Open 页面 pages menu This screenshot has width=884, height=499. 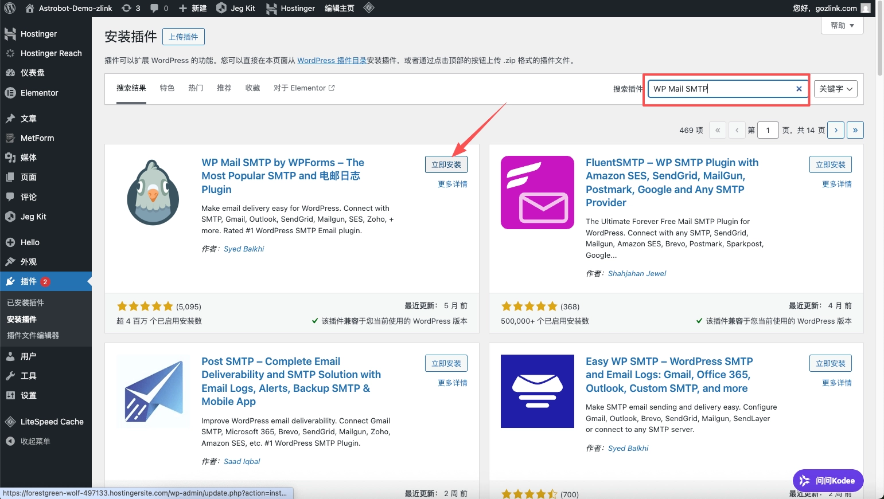tap(46, 177)
